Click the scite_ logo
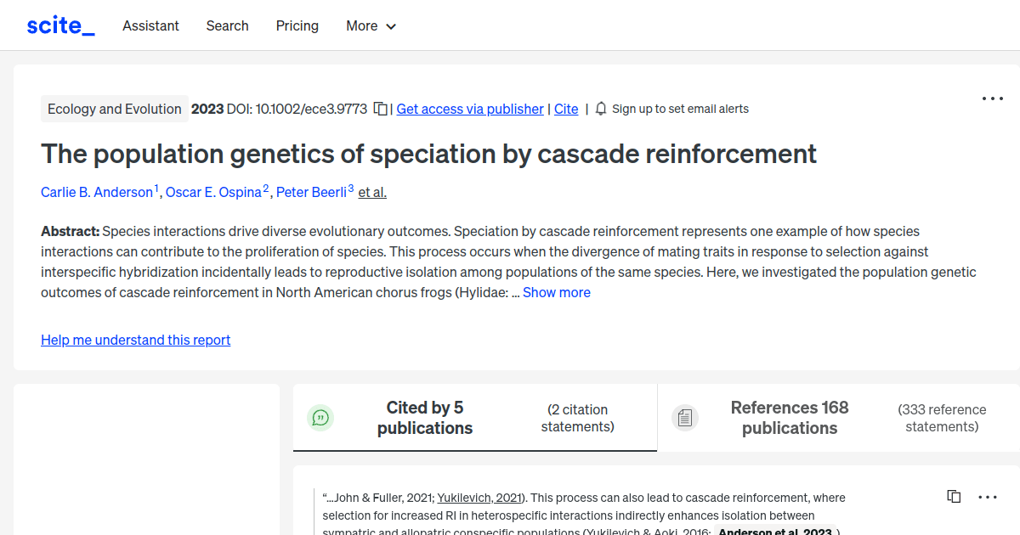Screen dimensions: 1020x535 (59, 25)
